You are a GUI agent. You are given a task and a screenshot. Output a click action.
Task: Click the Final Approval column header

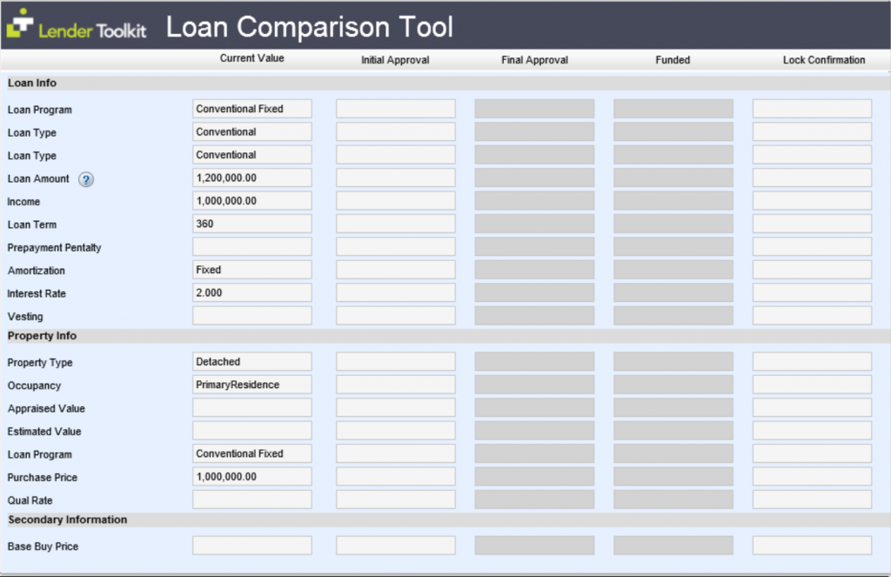pyautogui.click(x=534, y=60)
